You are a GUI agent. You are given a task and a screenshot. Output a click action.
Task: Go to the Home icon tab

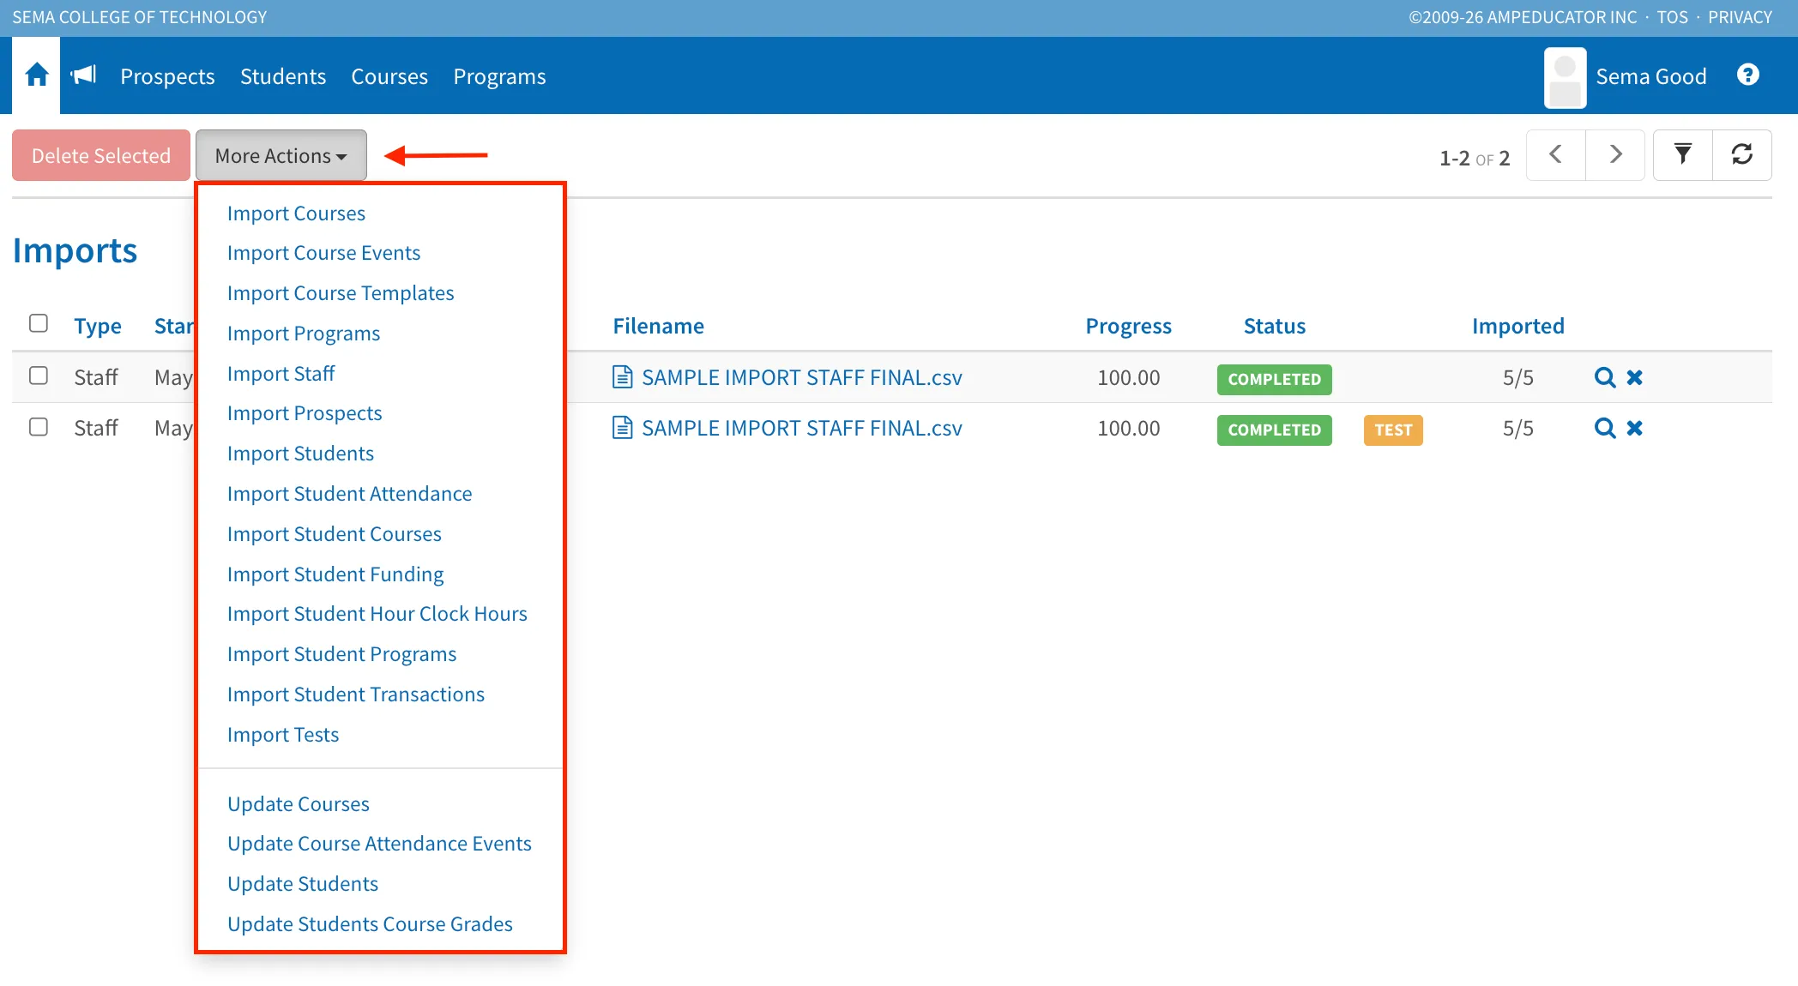(36, 75)
